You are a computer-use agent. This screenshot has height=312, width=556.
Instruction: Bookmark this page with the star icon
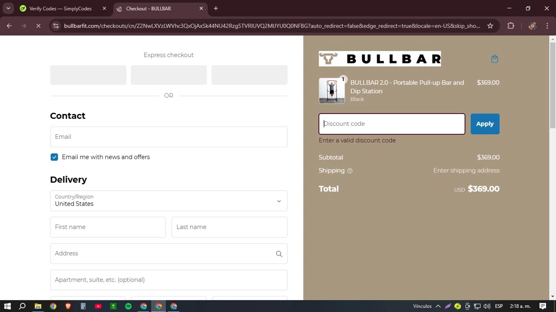tap(490, 26)
